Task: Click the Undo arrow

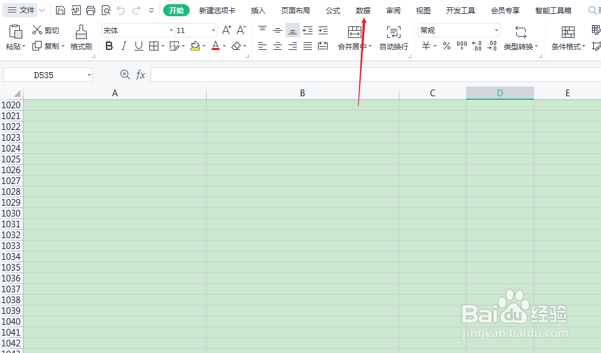Action: point(121,10)
